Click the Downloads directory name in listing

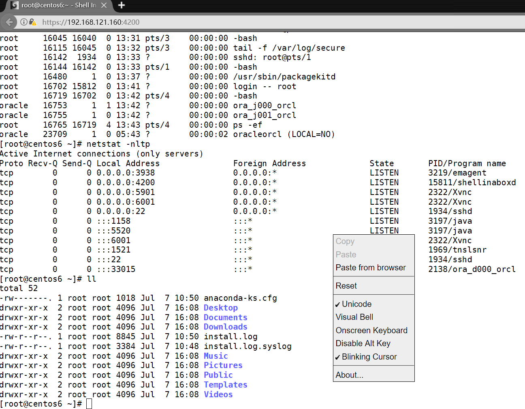pyautogui.click(x=225, y=327)
